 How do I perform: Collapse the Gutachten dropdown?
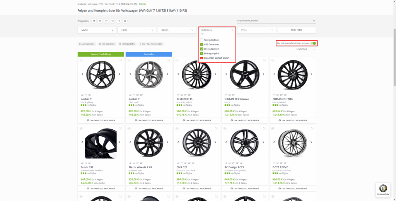pyautogui.click(x=217, y=30)
